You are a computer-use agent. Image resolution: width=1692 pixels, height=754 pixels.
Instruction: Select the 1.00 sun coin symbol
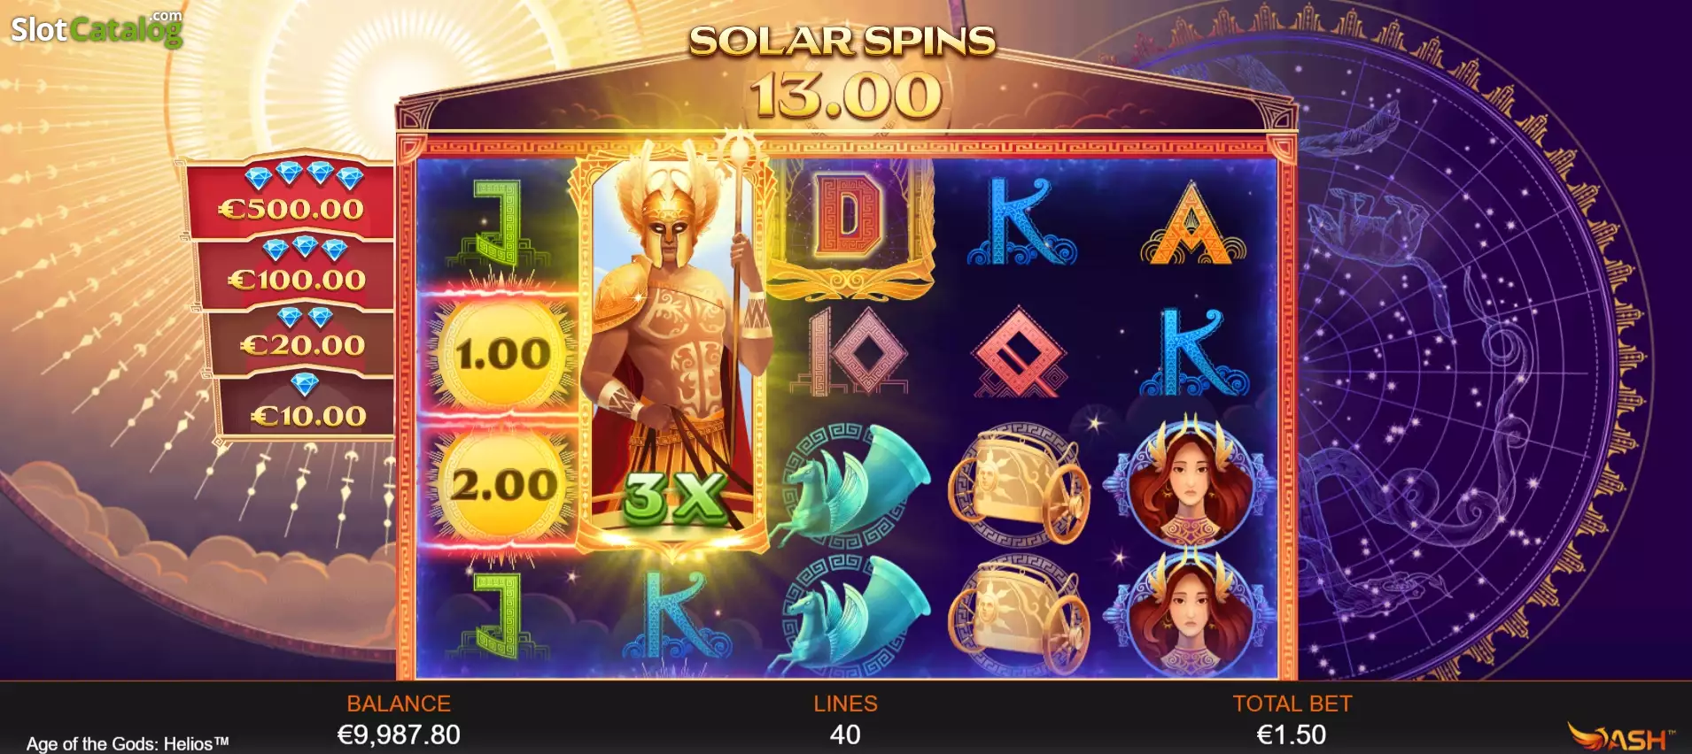[503, 354]
